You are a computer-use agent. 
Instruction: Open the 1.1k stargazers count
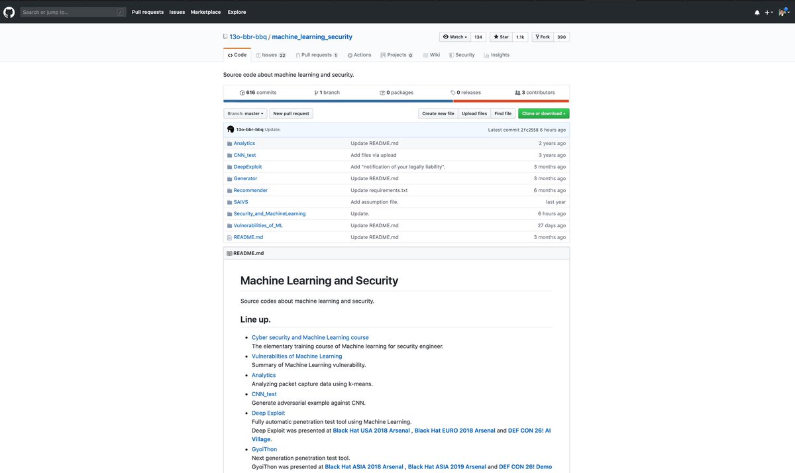[520, 37]
